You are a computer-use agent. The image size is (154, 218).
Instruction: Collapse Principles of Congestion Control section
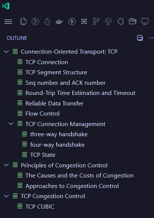point(6,165)
